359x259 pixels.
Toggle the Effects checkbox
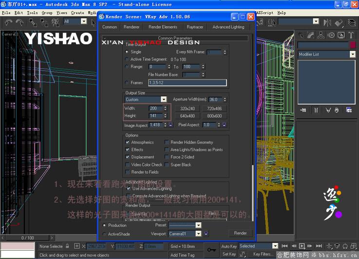point(128,149)
